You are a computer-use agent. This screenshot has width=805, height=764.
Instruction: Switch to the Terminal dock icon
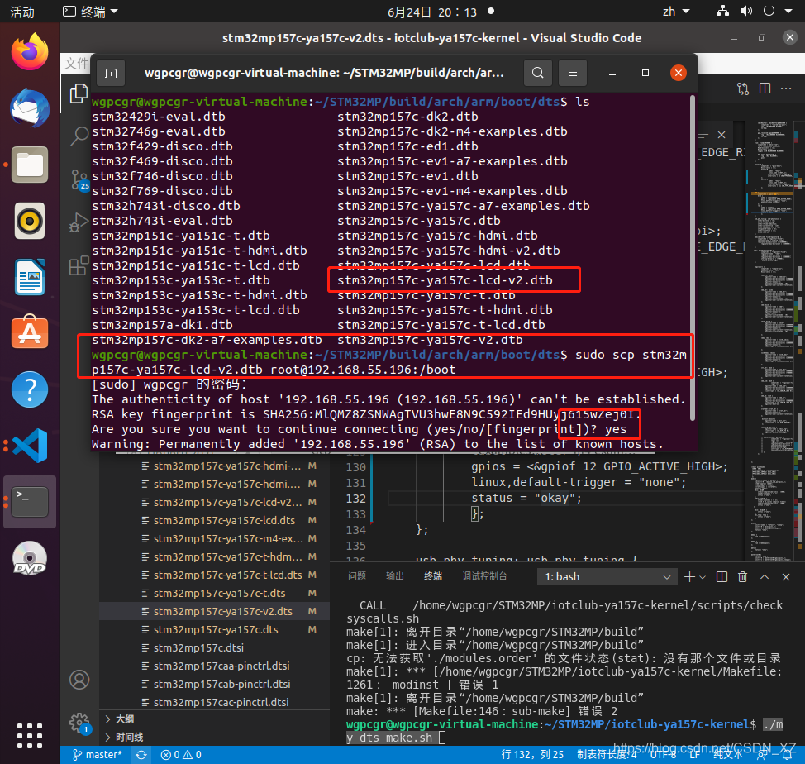(30, 502)
